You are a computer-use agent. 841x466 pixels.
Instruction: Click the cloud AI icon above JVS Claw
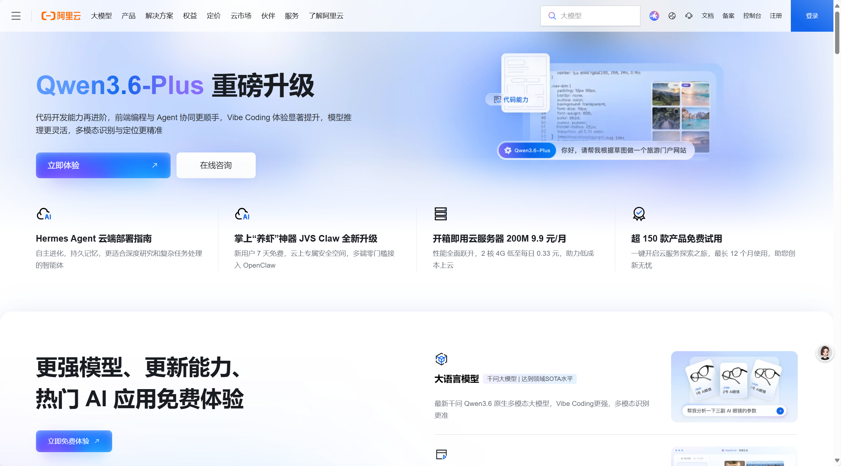click(x=242, y=214)
